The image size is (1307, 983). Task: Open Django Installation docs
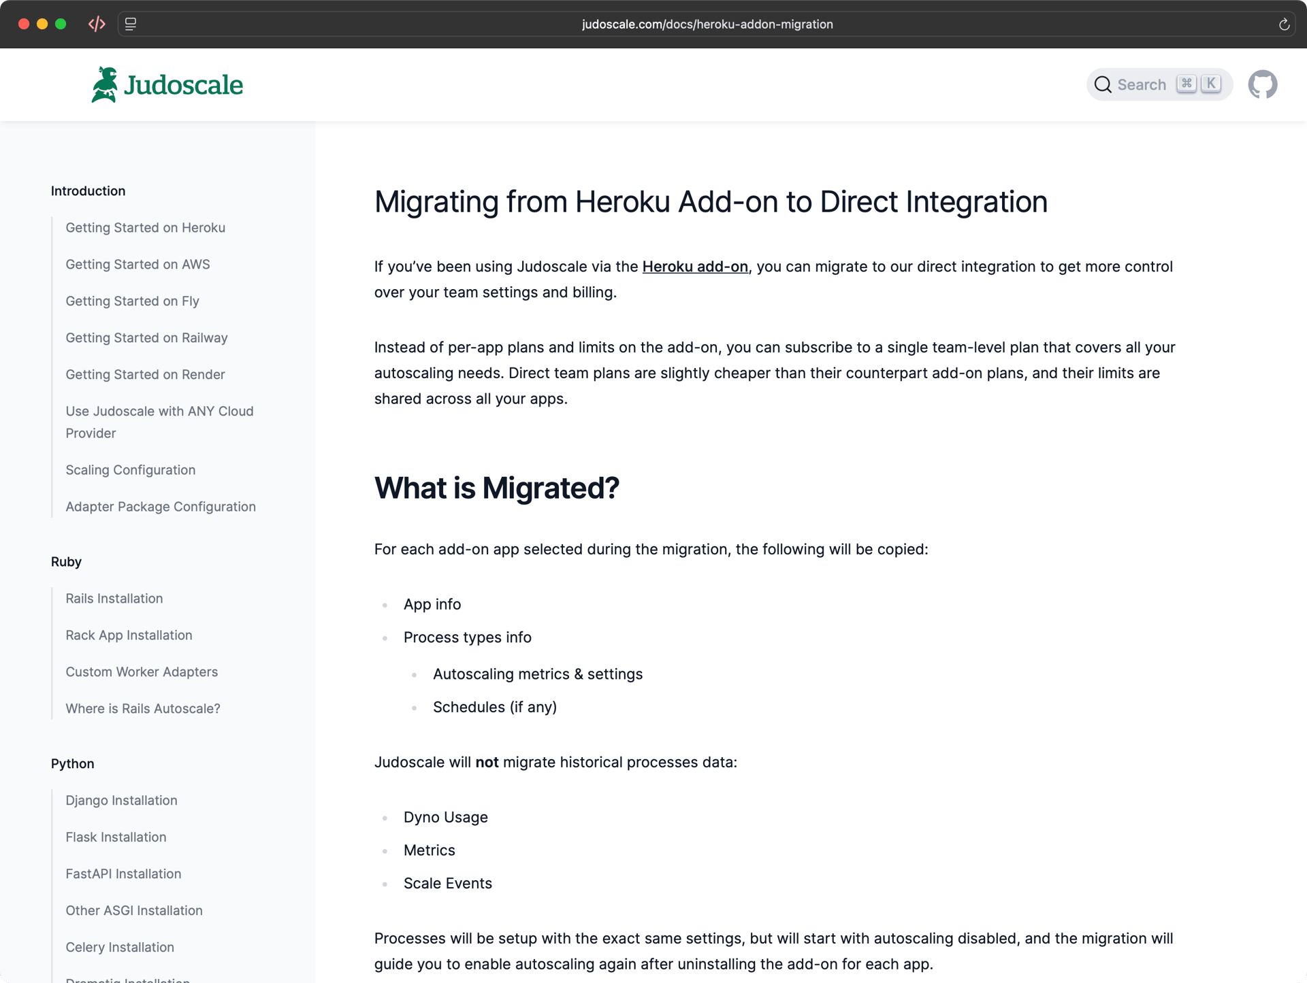coord(121,801)
